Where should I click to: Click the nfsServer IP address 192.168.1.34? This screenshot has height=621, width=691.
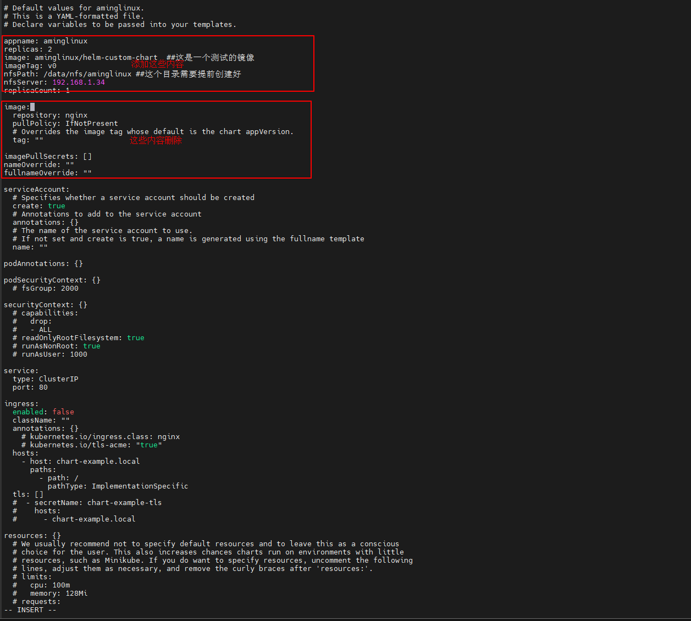click(x=78, y=82)
